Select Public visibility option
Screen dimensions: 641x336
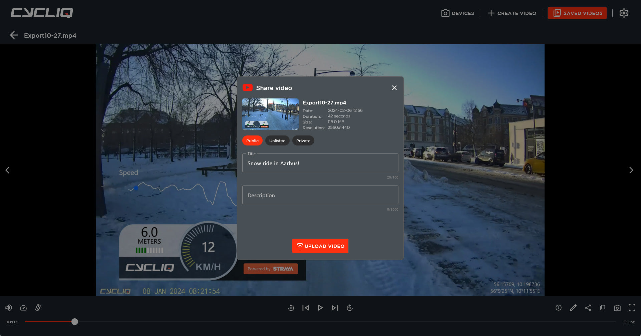(252, 141)
